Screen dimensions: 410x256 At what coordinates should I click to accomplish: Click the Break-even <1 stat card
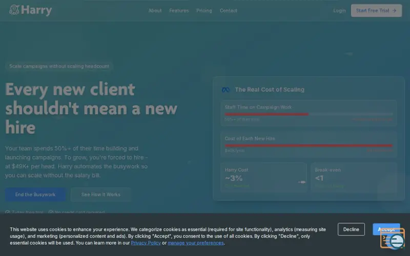(x=354, y=178)
